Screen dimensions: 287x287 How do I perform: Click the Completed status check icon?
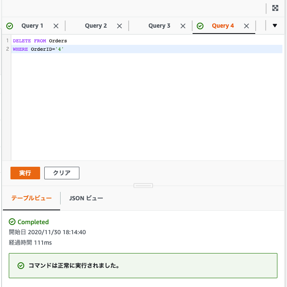pos(12,222)
